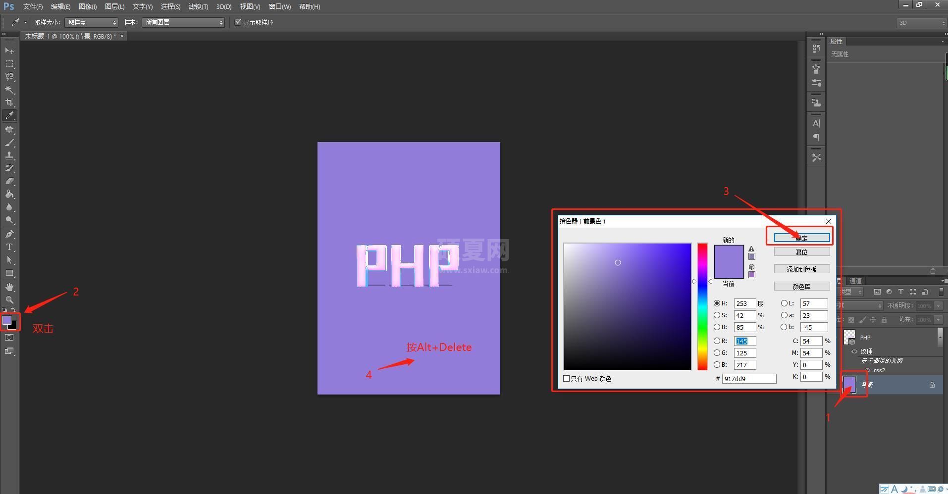Toggle the 显示取样环 checkbox
Image resolution: width=948 pixels, height=494 pixels.
[238, 22]
